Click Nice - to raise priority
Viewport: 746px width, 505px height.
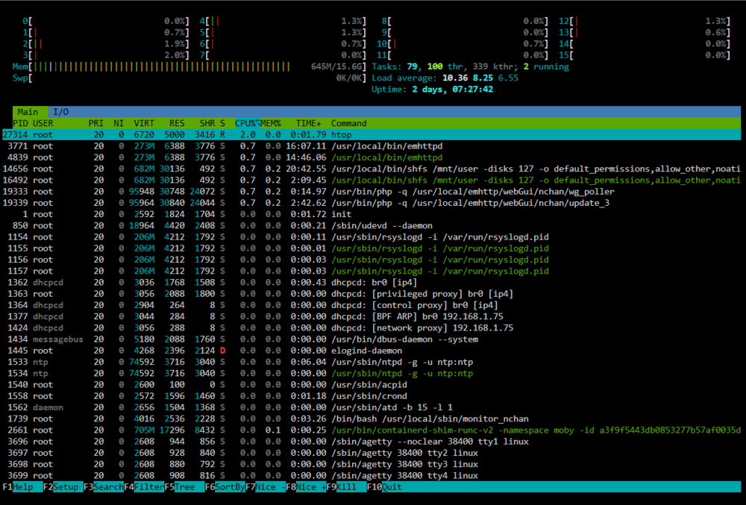[x=266, y=487]
